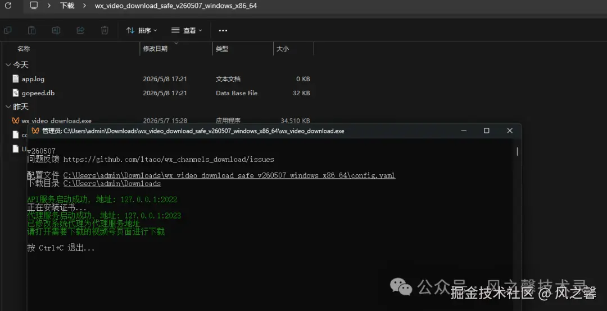Collapse the 昨天 group
Image resolution: width=607 pixels, height=311 pixels.
tap(8, 106)
